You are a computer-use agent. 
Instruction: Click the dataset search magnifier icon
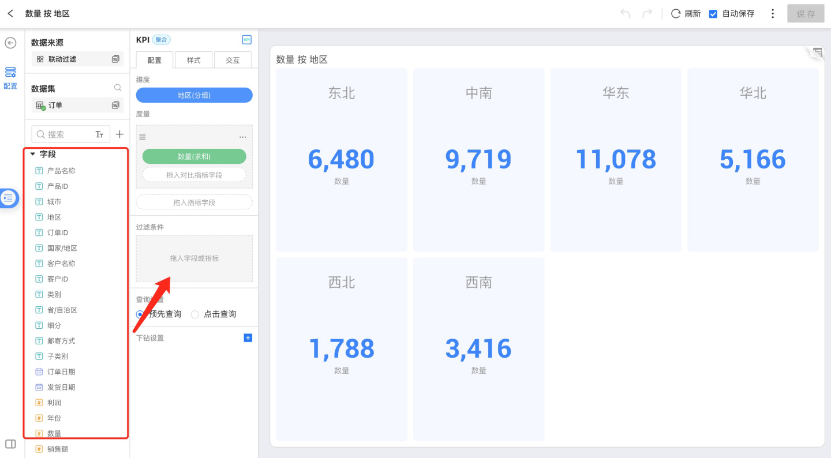tap(118, 88)
